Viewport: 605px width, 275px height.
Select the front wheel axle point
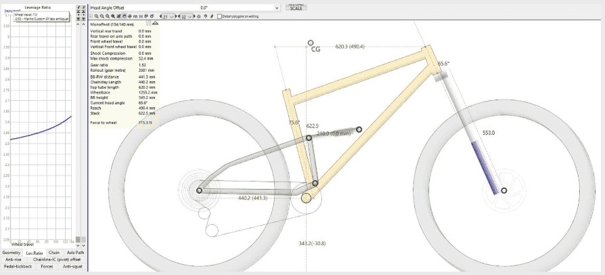(504, 190)
